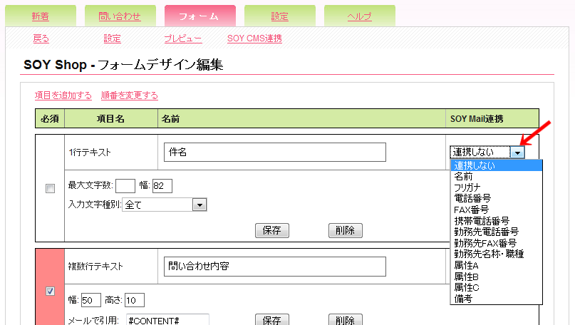Open SOY CMS連携 link

click(254, 38)
